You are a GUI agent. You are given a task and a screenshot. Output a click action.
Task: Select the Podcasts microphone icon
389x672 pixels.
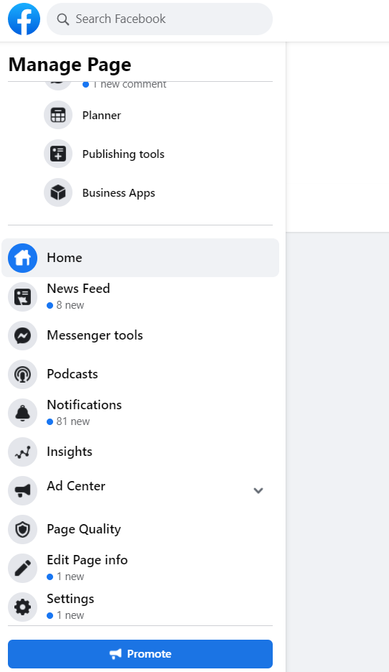click(x=23, y=374)
